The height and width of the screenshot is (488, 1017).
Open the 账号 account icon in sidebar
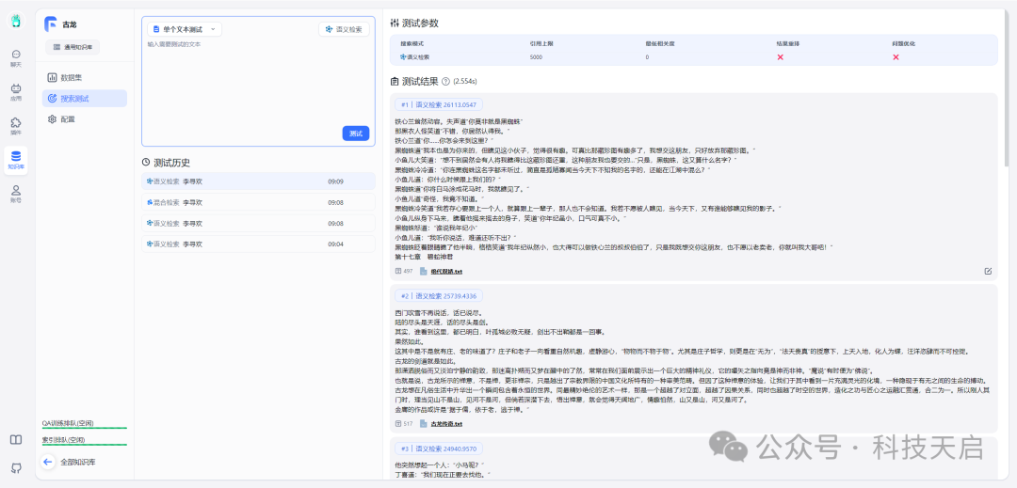[x=16, y=194]
